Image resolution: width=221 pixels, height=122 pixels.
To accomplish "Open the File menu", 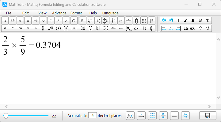I will [9, 13].
